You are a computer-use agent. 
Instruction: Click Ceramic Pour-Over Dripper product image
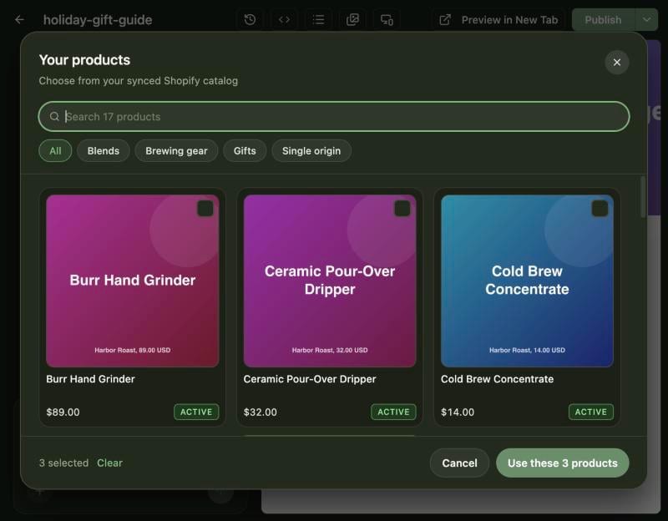pyautogui.click(x=330, y=281)
